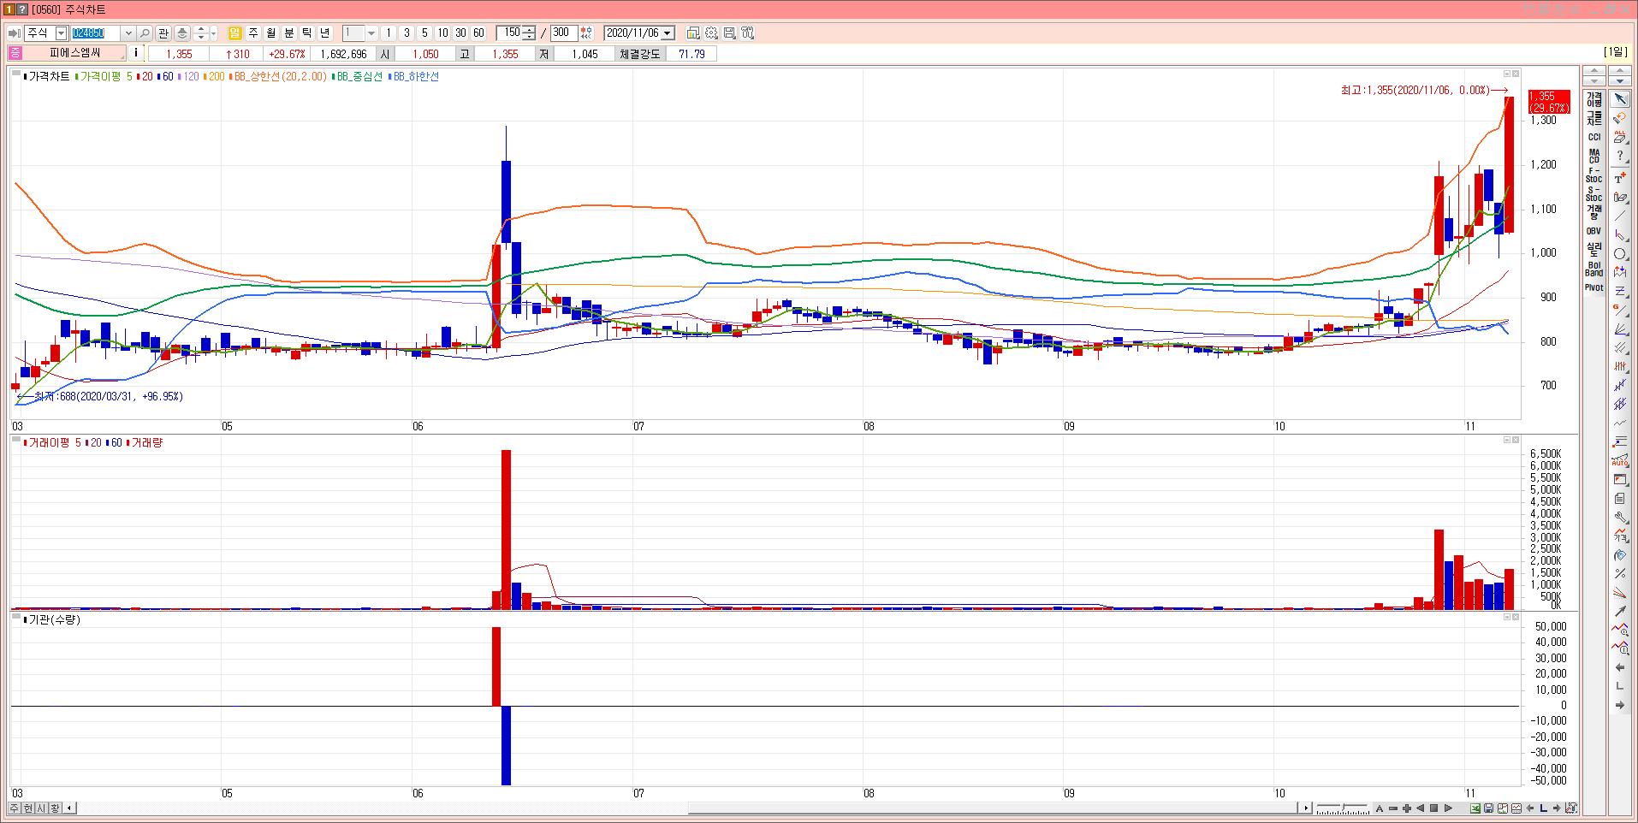Image resolution: width=1638 pixels, height=823 pixels.
Task: Click the 황 tab at bottom left
Action: 56,808
